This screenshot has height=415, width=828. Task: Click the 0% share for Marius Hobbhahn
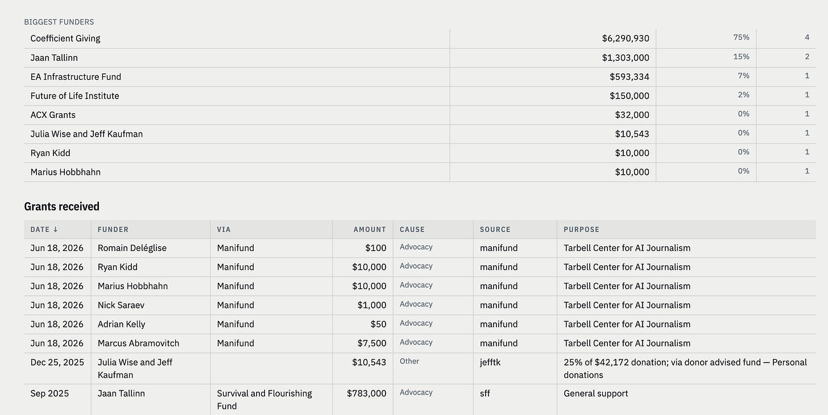(x=744, y=171)
